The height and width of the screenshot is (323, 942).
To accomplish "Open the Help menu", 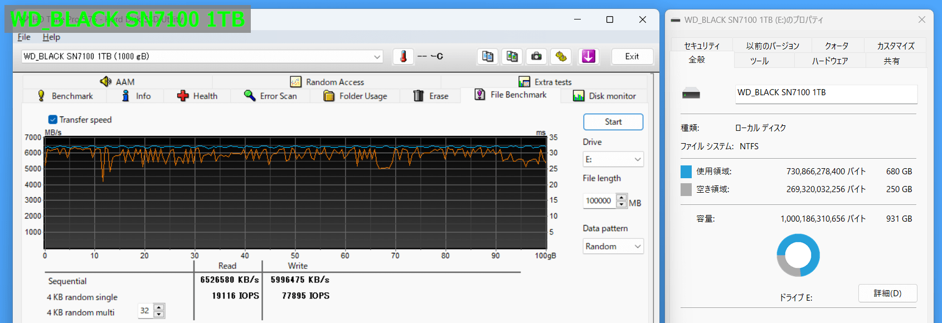I will point(51,37).
